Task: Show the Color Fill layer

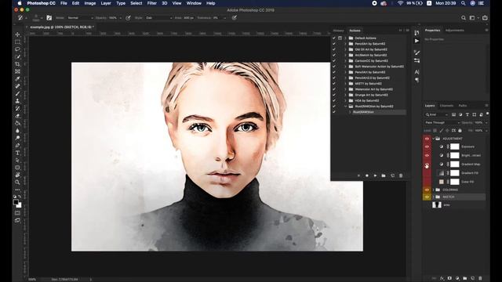Action: click(427, 182)
